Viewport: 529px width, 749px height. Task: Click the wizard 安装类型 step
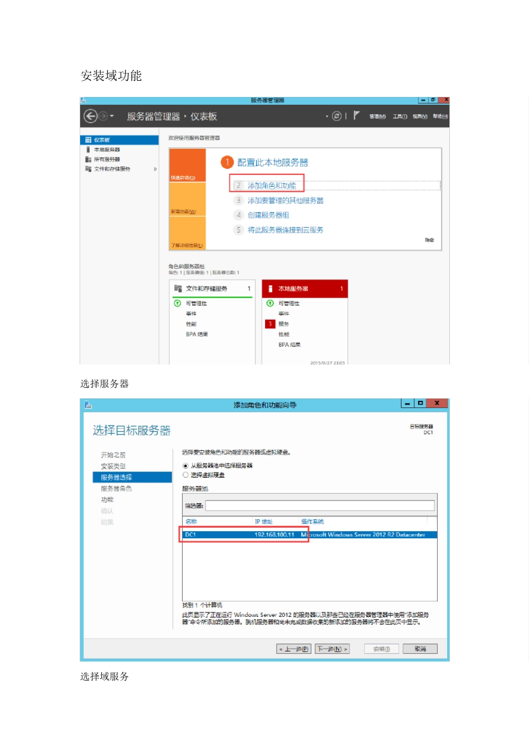click(113, 466)
